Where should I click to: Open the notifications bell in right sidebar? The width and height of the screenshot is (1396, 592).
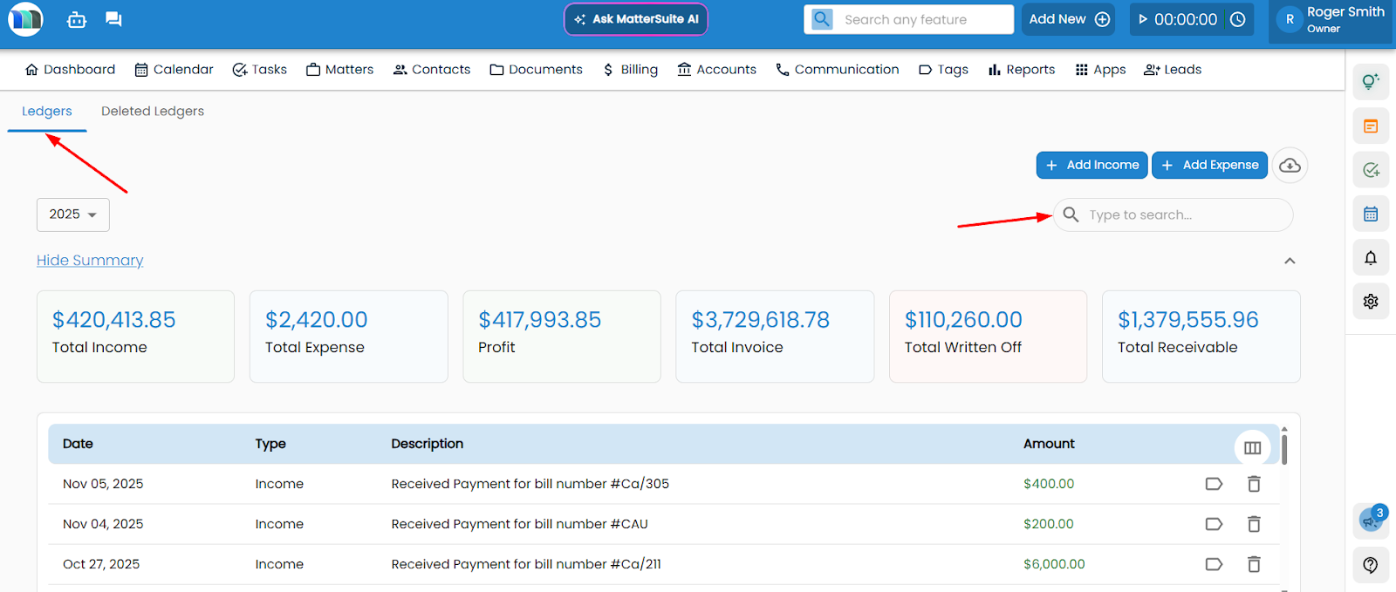click(1371, 258)
